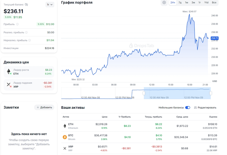Add a new note with Добавить button
The width and height of the screenshot is (227, 155).
[x=44, y=107]
